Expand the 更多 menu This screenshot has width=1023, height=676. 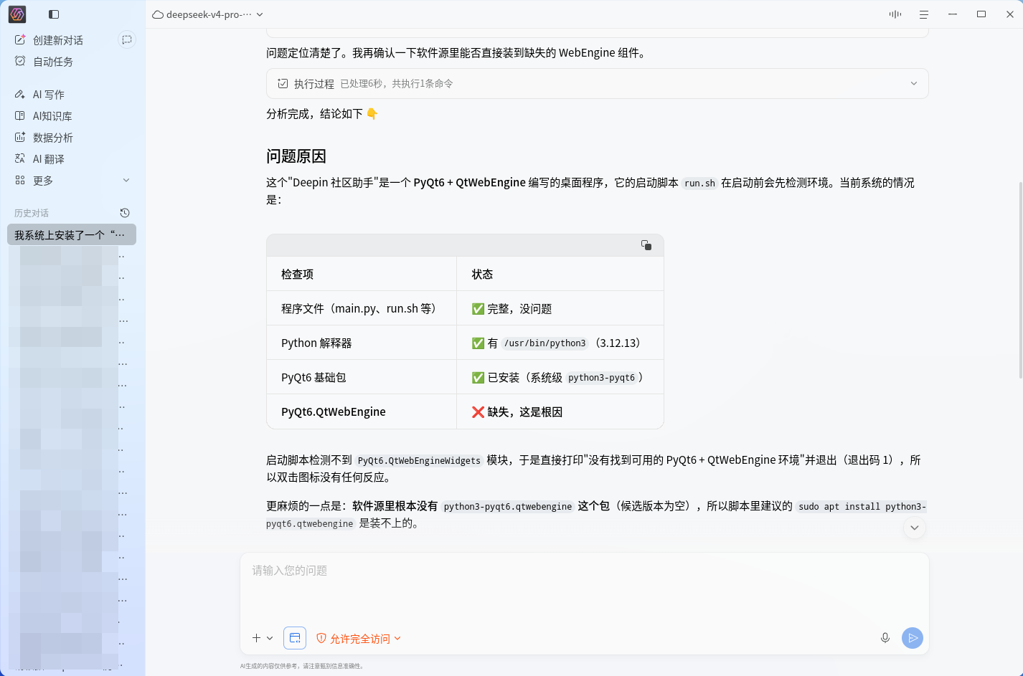72,181
